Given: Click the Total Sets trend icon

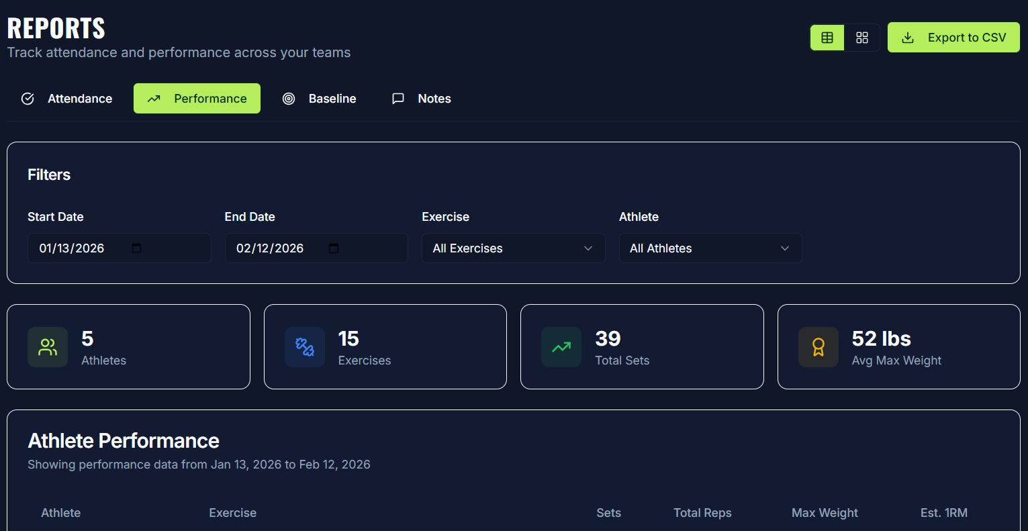Looking at the screenshot, I should pyautogui.click(x=561, y=347).
